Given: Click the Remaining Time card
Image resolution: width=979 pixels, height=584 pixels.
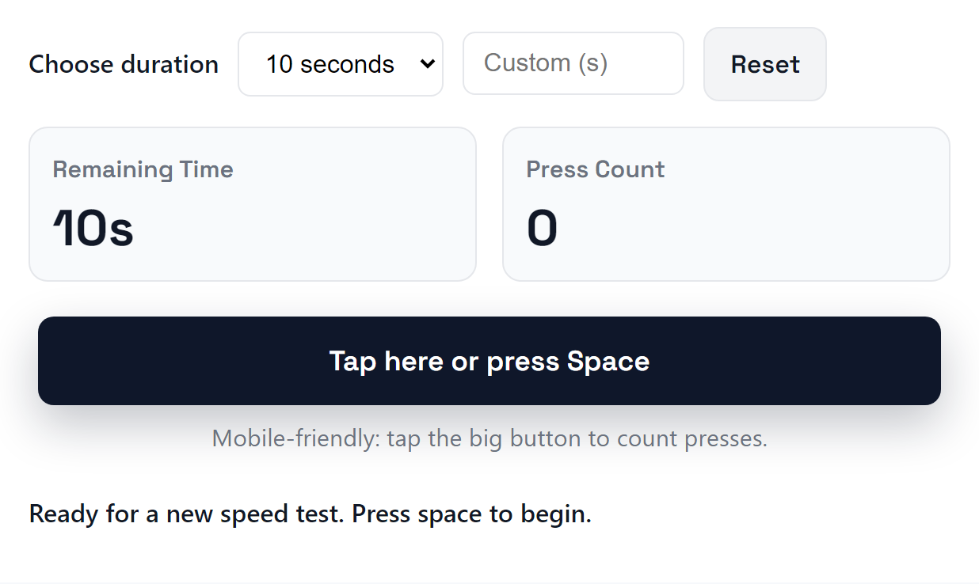Looking at the screenshot, I should click(252, 203).
